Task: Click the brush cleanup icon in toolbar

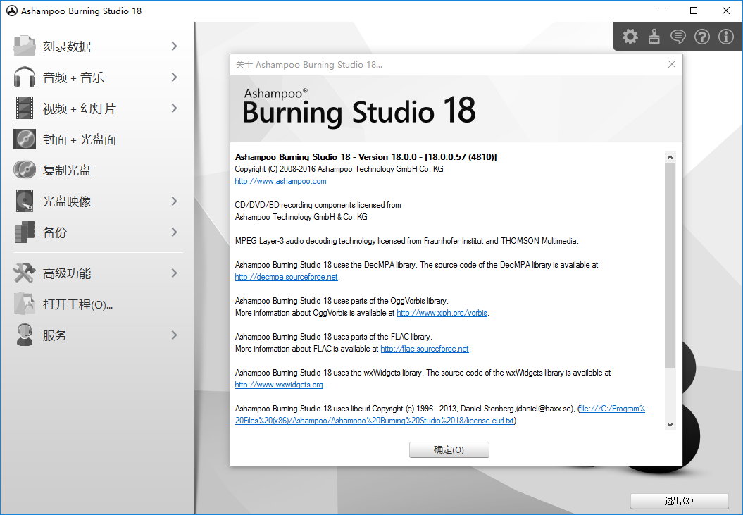Action: point(654,37)
